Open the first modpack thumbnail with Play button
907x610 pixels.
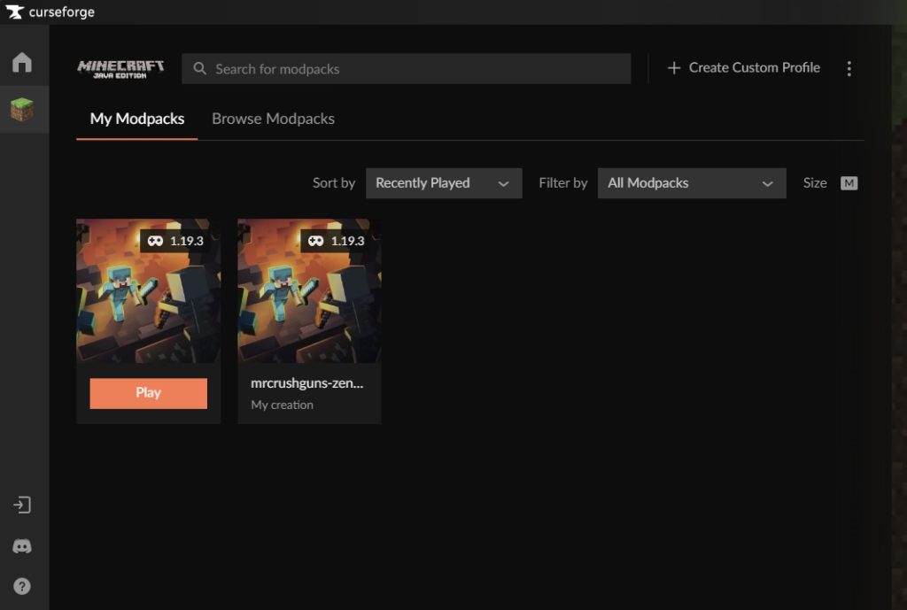click(x=148, y=290)
